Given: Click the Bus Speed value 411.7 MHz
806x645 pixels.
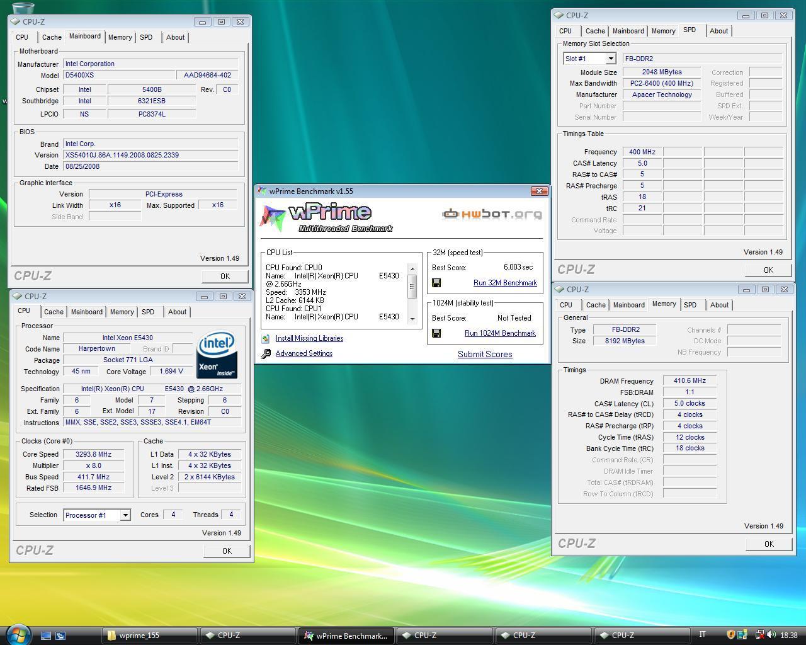Looking at the screenshot, I should pyautogui.click(x=93, y=477).
